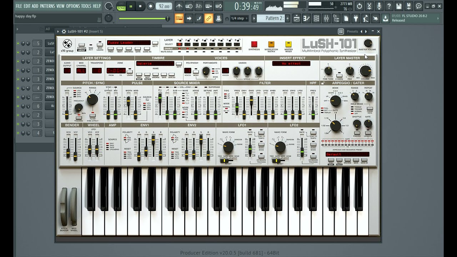Open the audio editor scissors icon
This screenshot has height=257, width=457.
(369, 6)
